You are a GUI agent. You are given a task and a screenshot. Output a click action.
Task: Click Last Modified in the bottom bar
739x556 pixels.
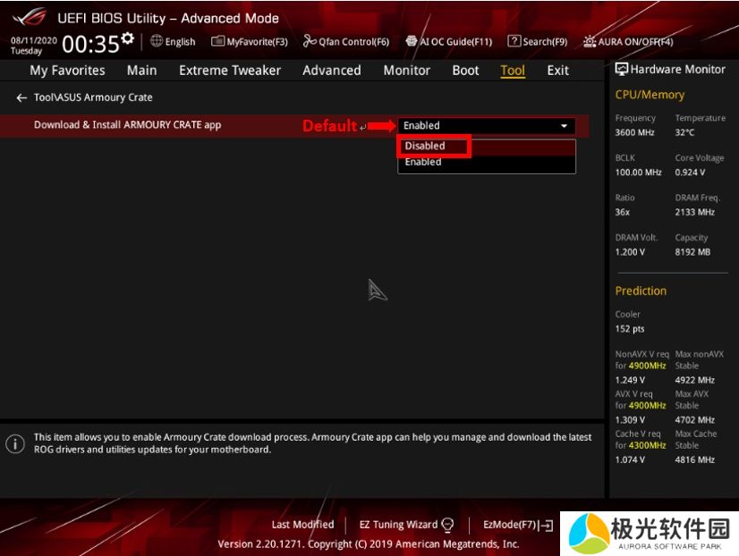(x=302, y=525)
